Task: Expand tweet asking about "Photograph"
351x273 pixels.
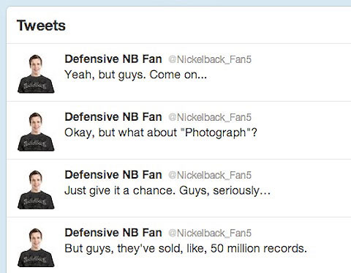Action: (x=161, y=133)
